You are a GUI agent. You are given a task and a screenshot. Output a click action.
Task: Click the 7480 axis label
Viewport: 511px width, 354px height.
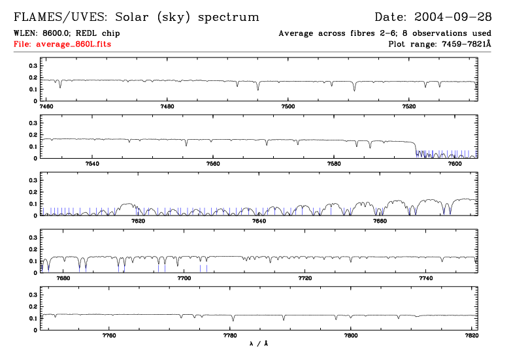click(x=167, y=106)
